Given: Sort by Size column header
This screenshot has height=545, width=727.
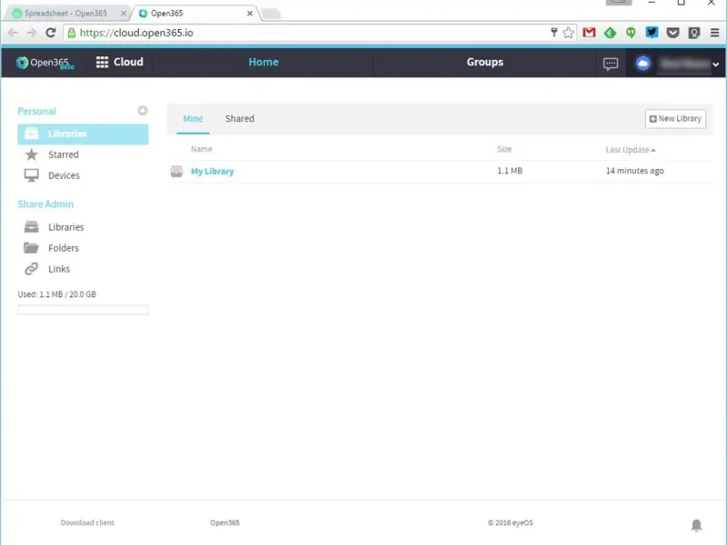Looking at the screenshot, I should (x=504, y=149).
